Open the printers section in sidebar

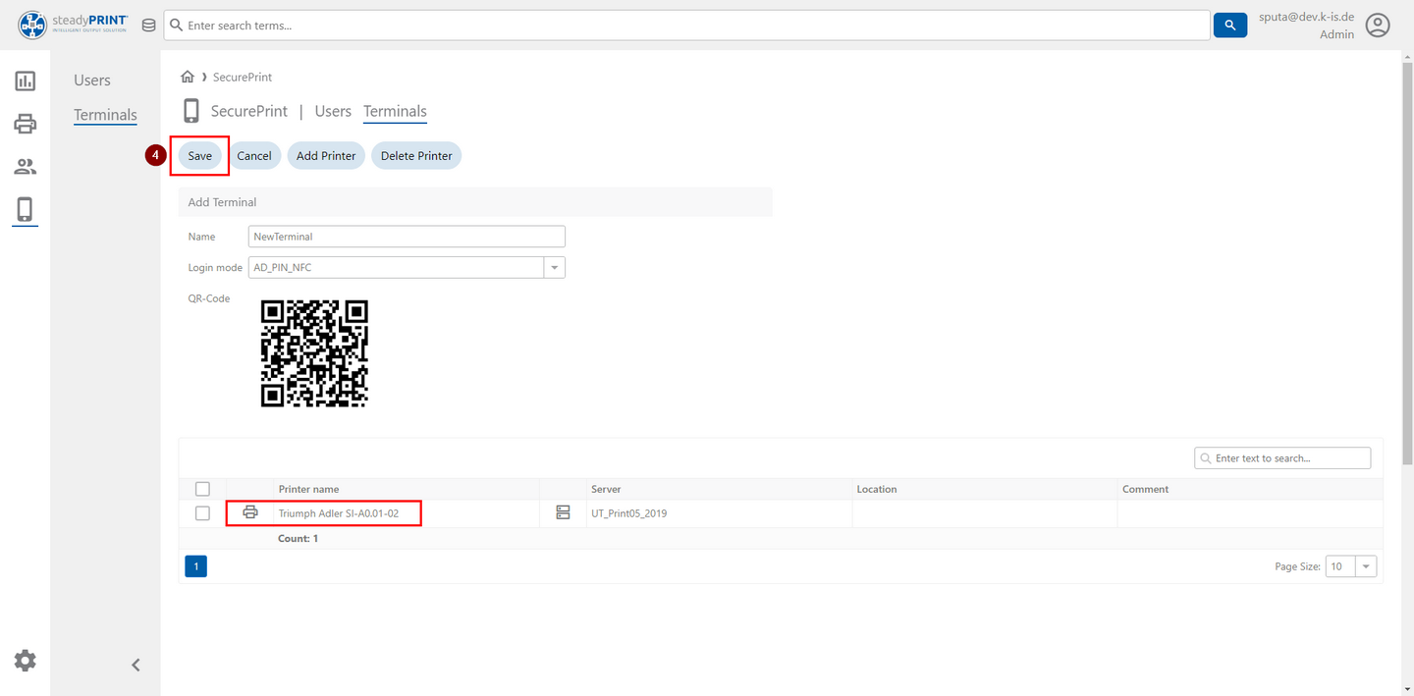click(x=26, y=124)
